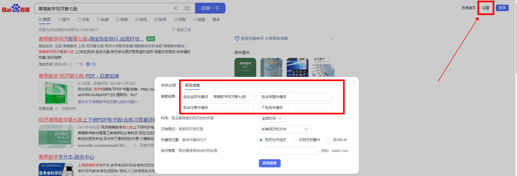Screen dimensions: 517x176
Task: Open the 地图 tab
Action: (x=199, y=19)
